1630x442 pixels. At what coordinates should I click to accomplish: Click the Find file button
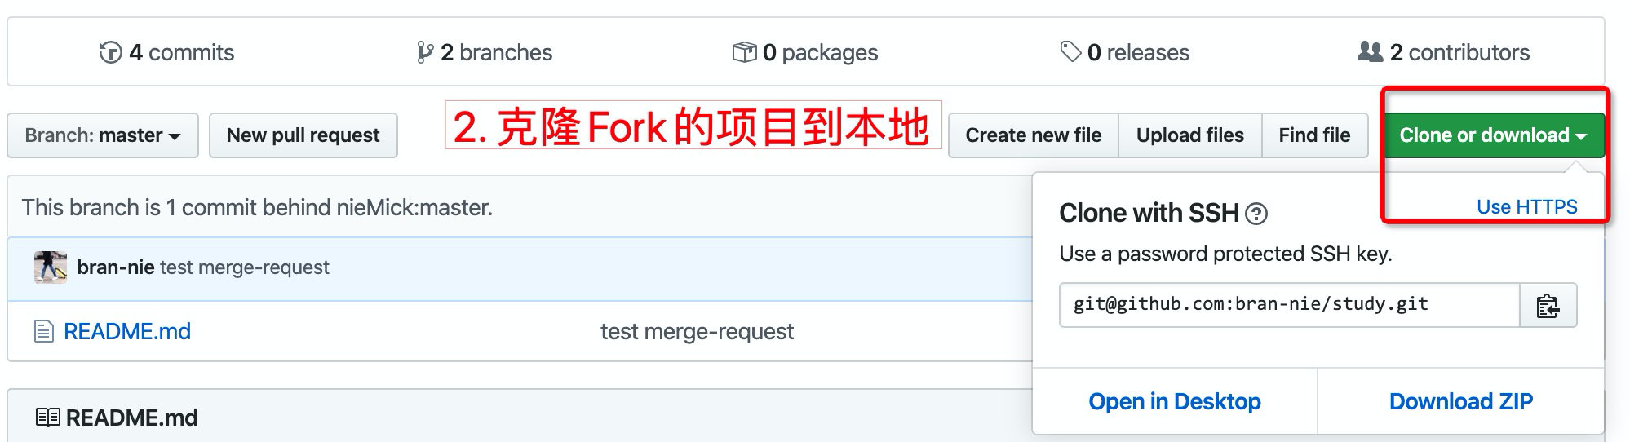click(x=1314, y=135)
